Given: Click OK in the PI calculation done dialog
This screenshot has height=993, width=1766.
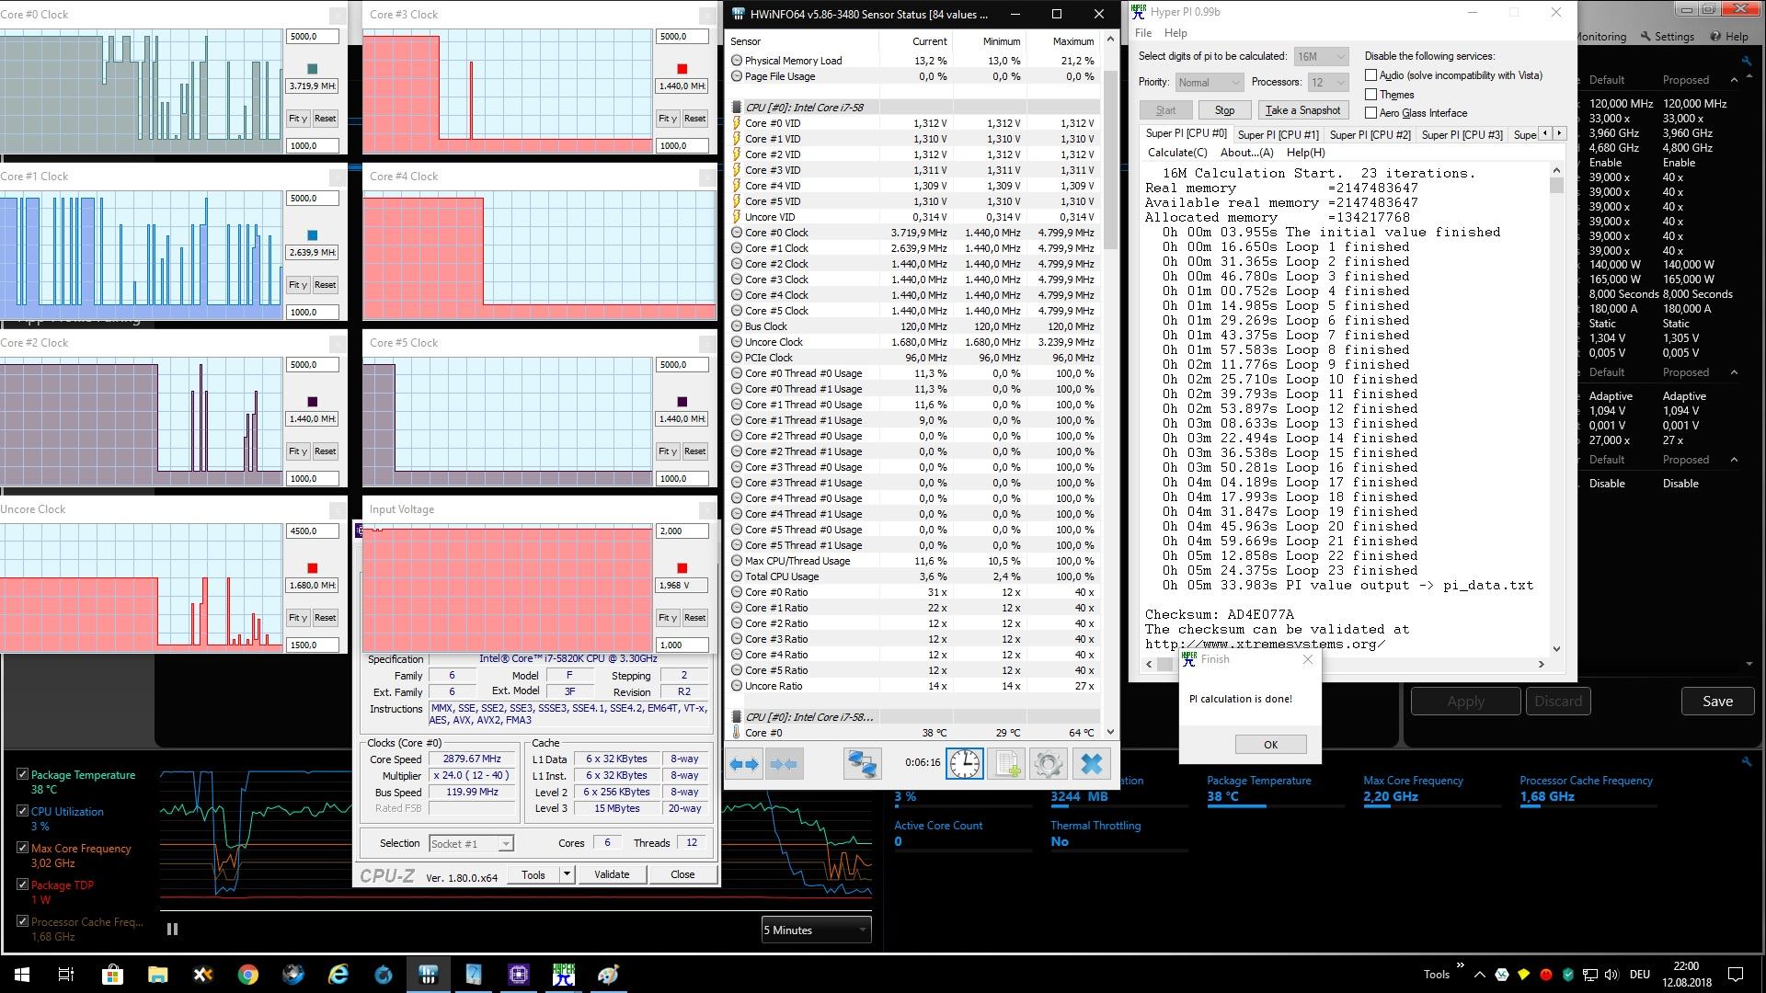Looking at the screenshot, I should (x=1270, y=745).
